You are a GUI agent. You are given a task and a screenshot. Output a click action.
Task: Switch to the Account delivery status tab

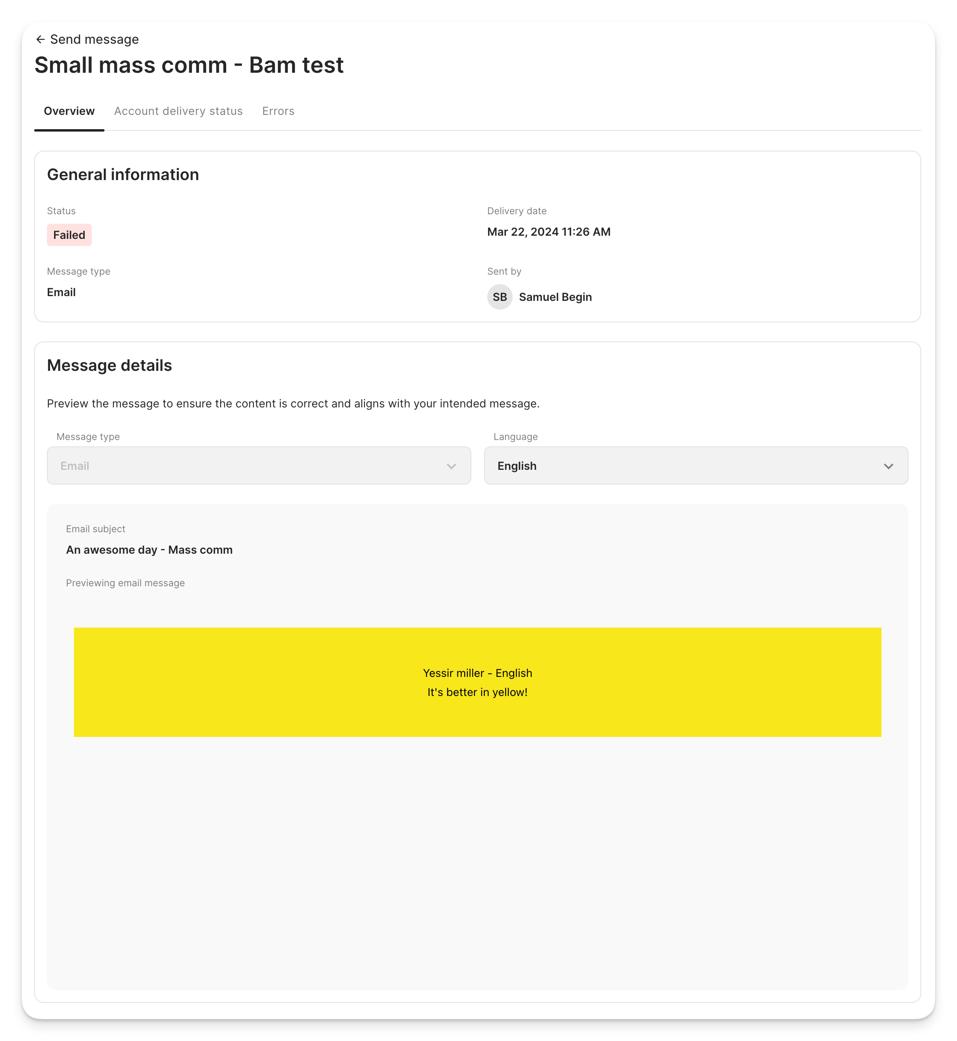click(179, 111)
